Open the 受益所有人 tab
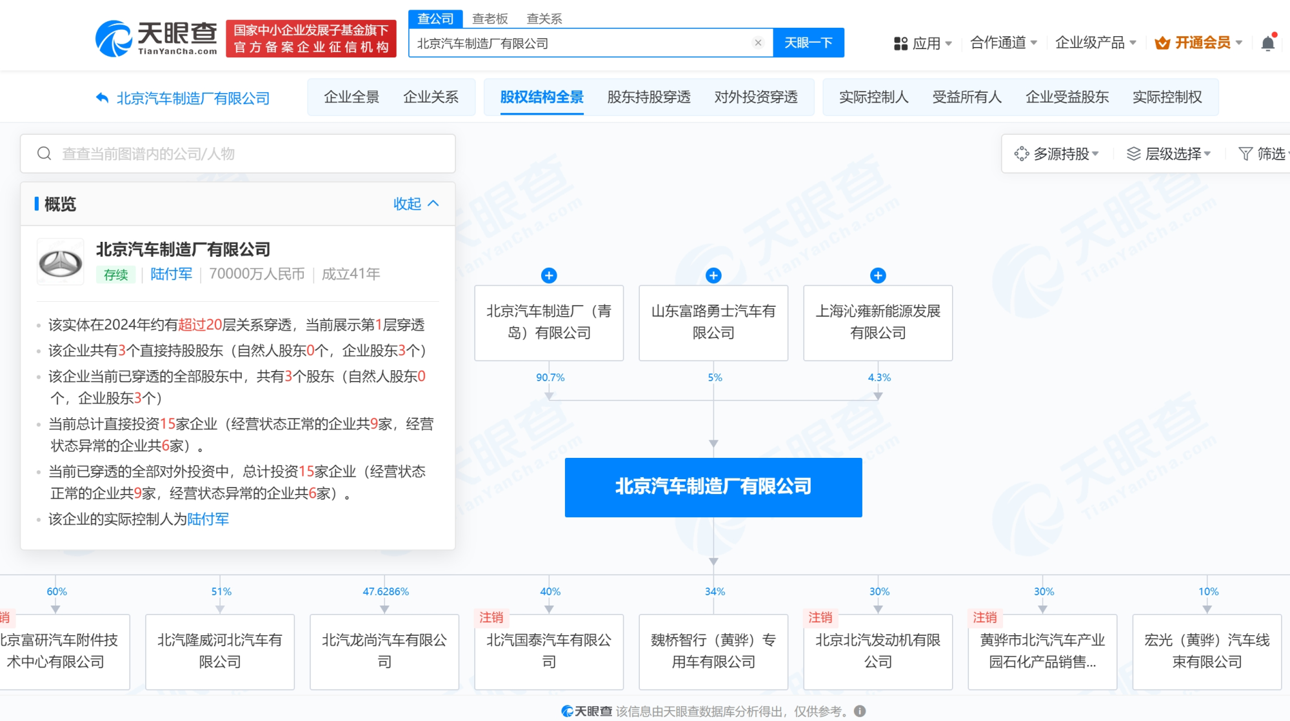This screenshot has height=721, width=1290. tap(967, 97)
